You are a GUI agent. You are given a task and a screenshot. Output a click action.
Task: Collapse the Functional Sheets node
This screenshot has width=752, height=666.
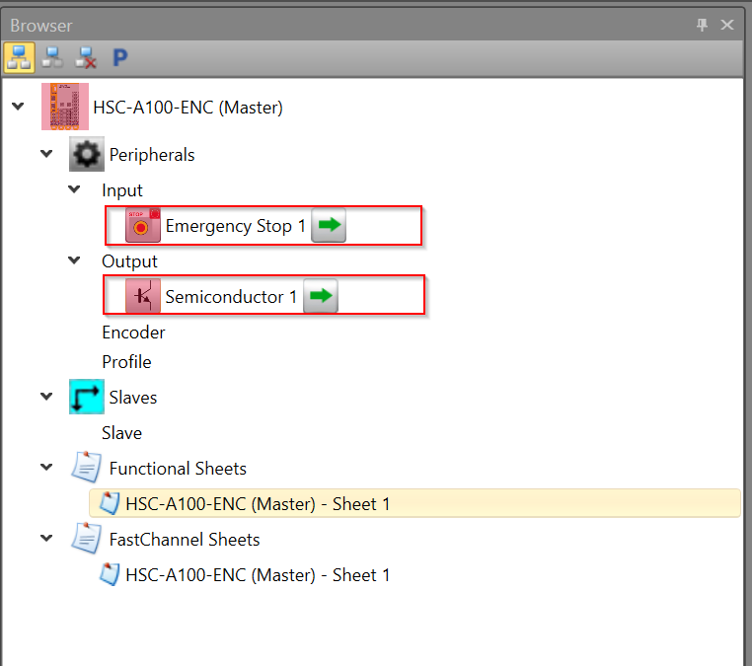[46, 467]
